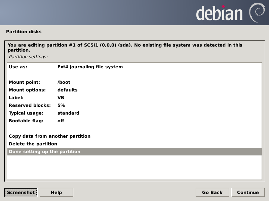The image size is (269, 201).
Task: Select the Reserved blocks row
Action: click(x=30, y=105)
